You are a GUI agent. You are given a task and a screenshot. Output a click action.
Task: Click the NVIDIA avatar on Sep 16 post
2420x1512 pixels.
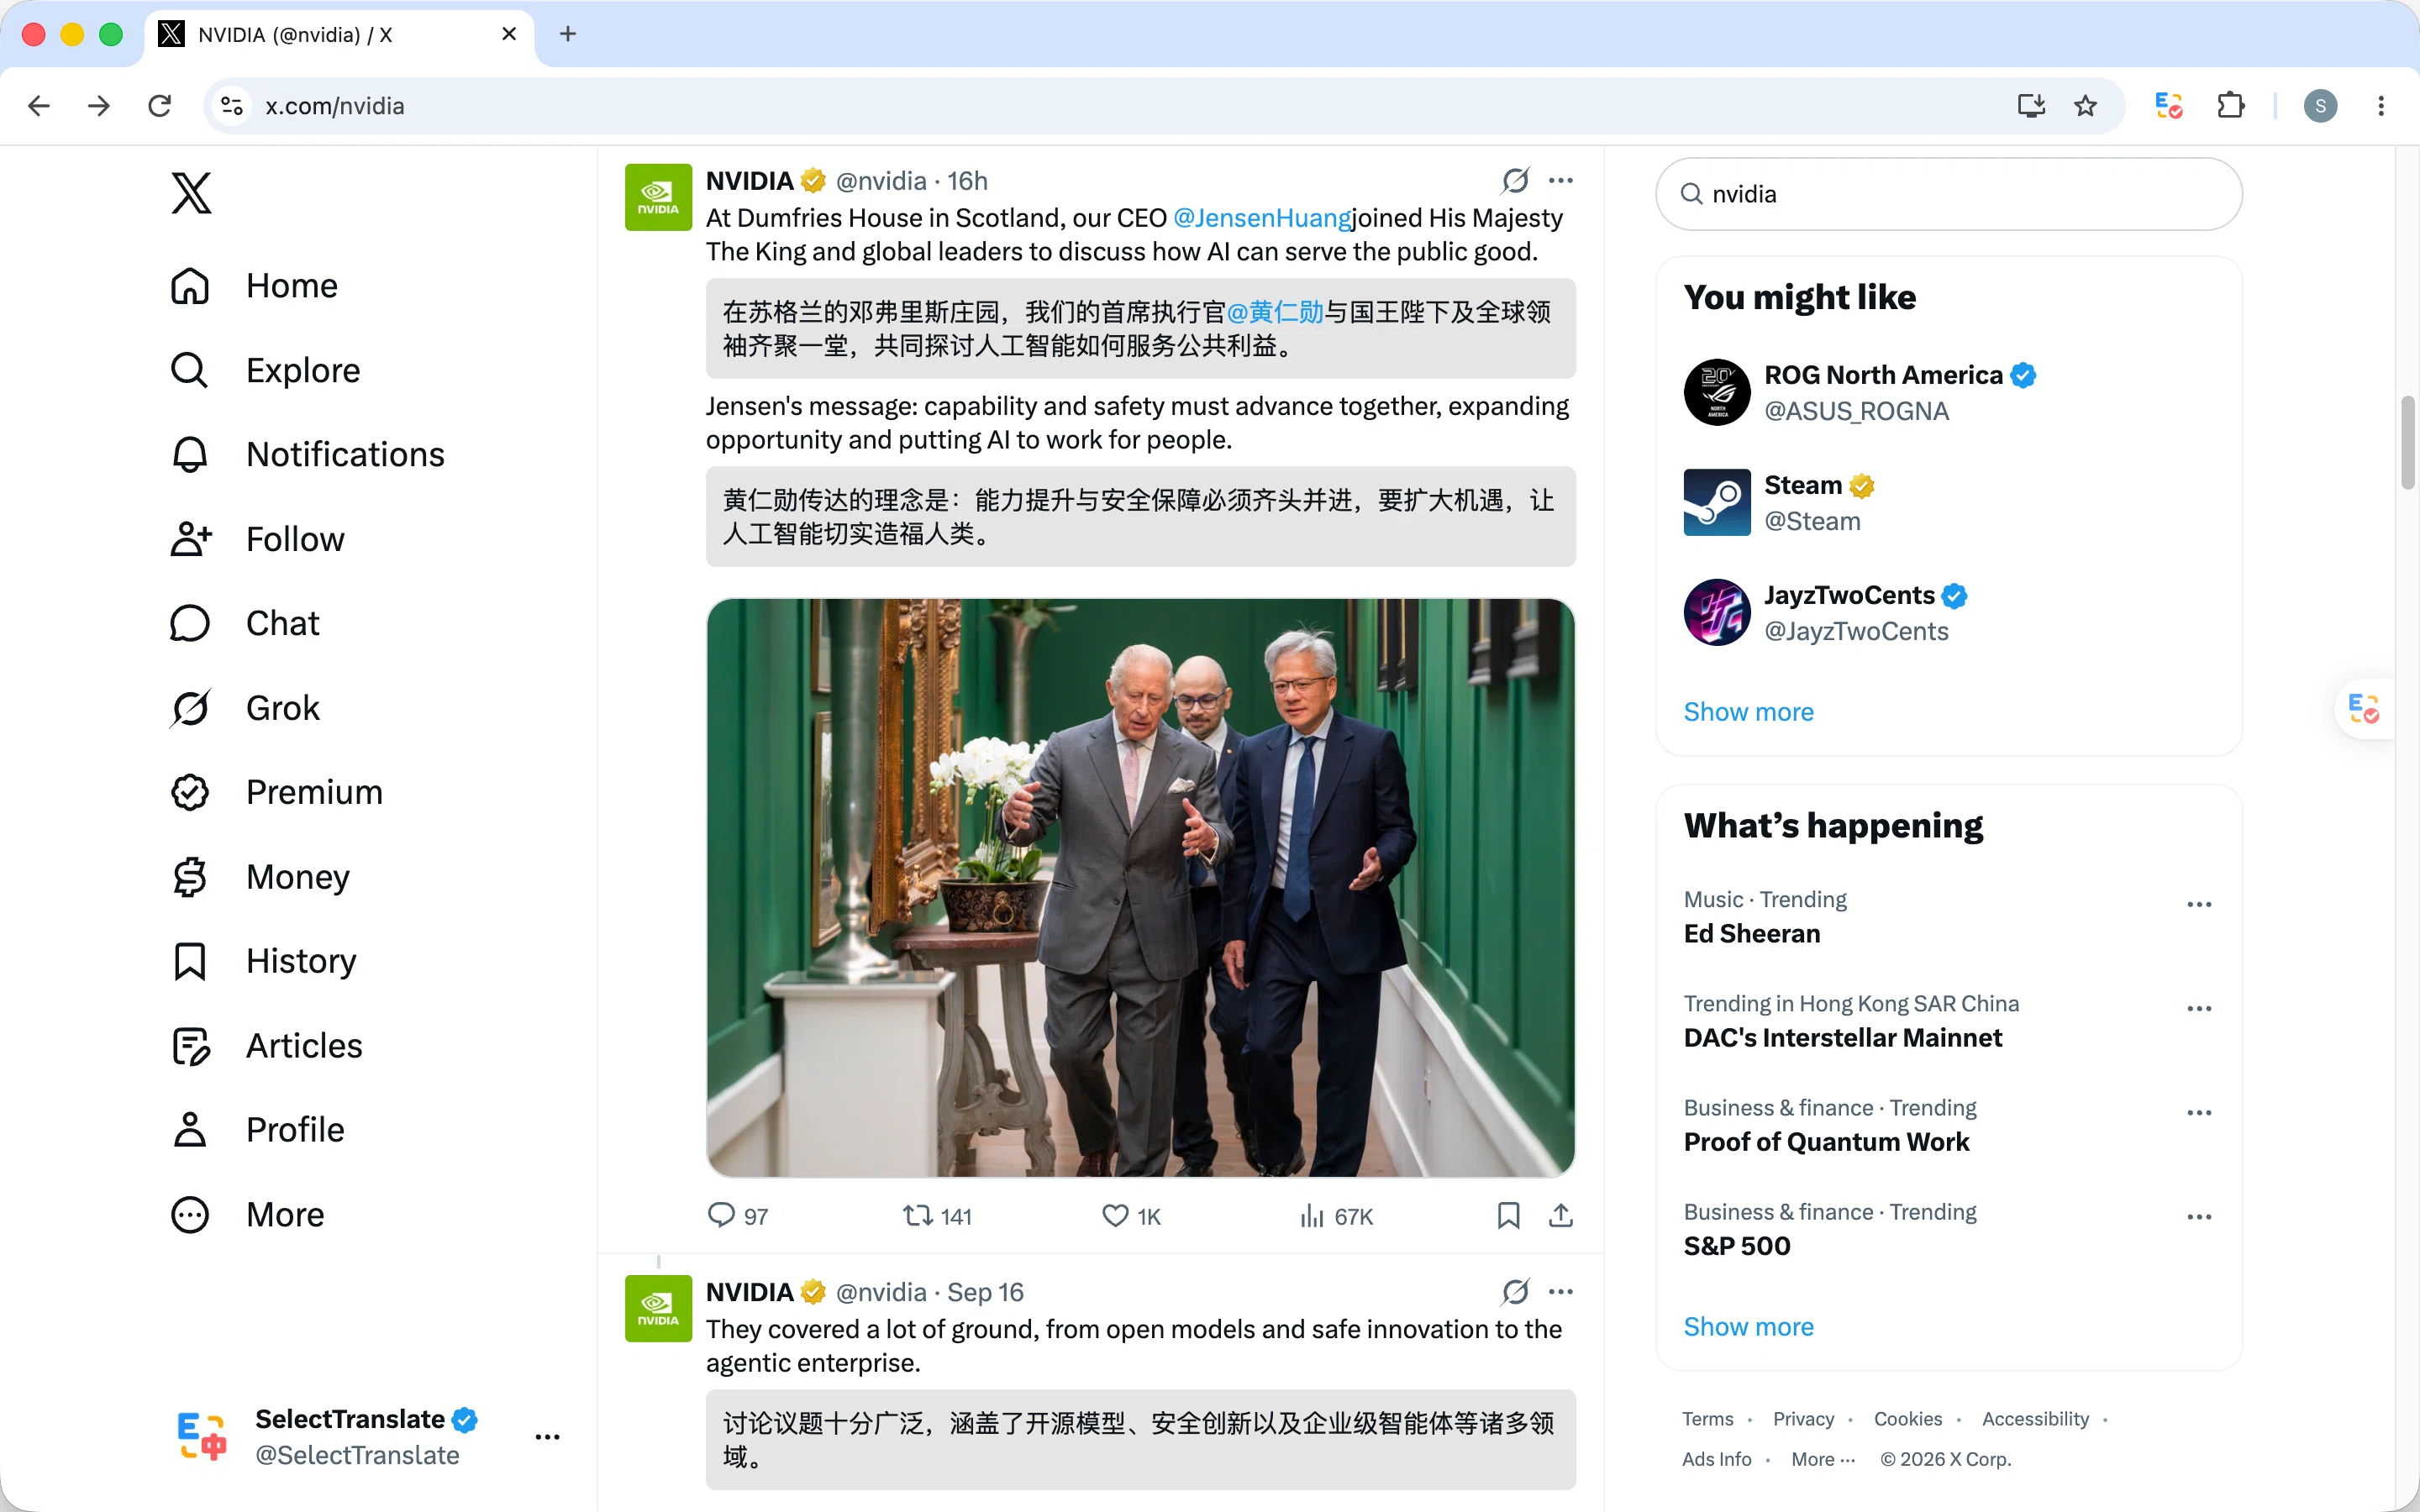point(658,1308)
